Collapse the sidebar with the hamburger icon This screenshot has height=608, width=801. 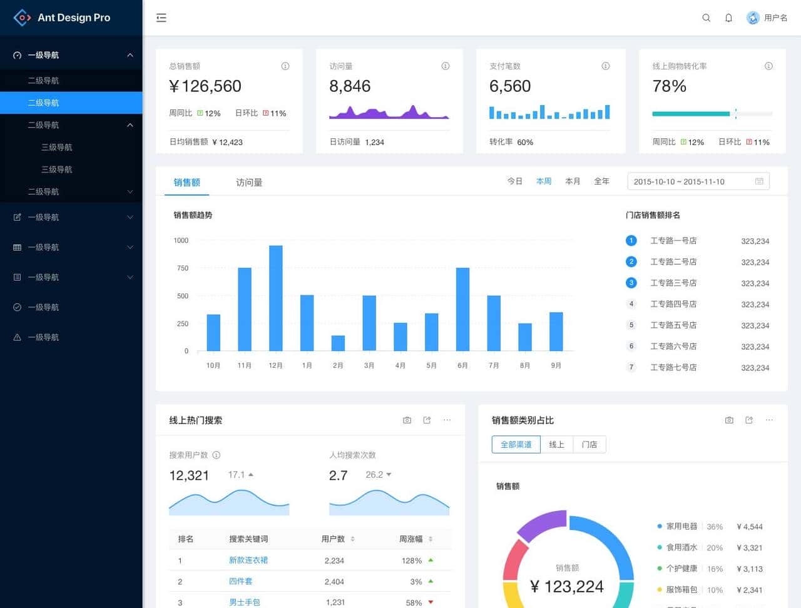click(x=161, y=18)
